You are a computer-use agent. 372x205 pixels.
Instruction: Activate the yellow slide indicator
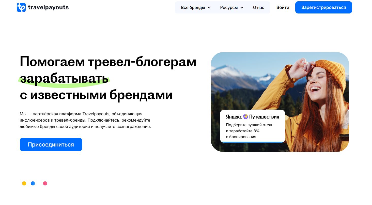pos(24,183)
